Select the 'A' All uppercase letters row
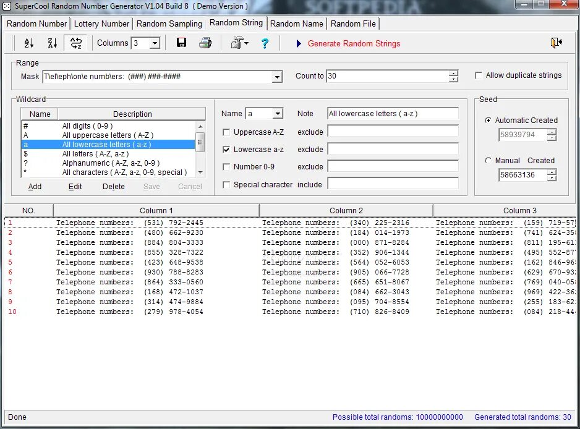The height and width of the screenshot is (429, 580). pyautogui.click(x=108, y=135)
